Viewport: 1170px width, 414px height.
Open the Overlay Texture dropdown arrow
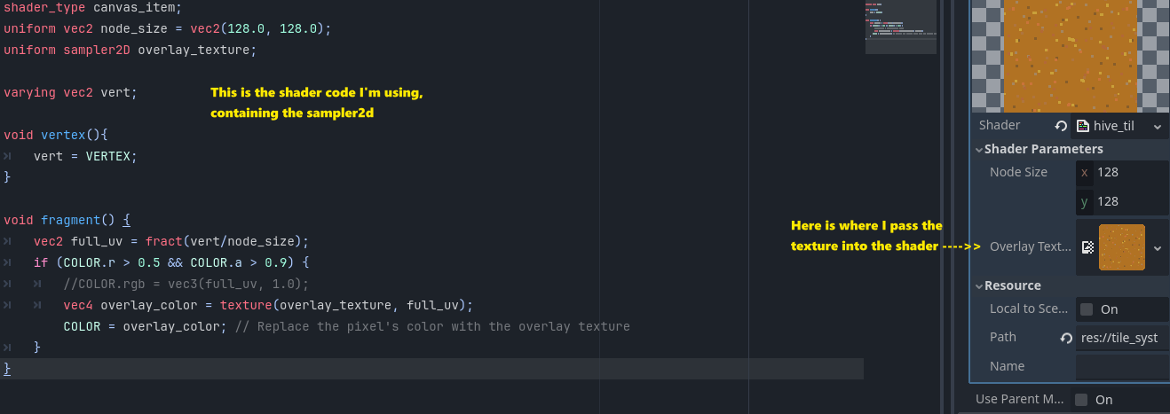pos(1157,248)
